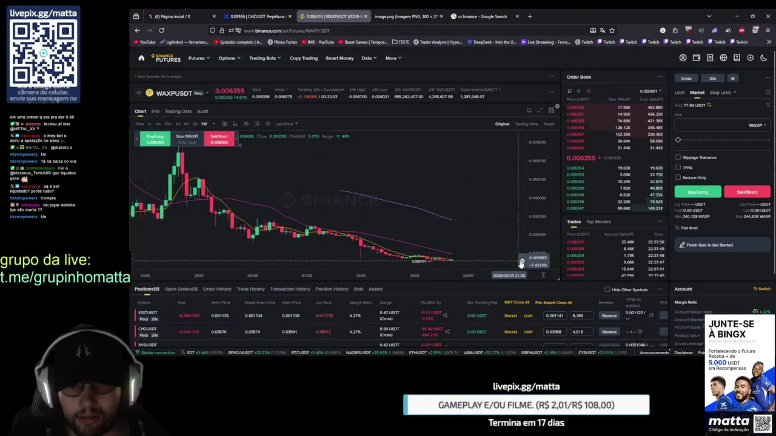The height and width of the screenshot is (436, 776).
Task: Open Finish Quiz to Get Started
Action: [x=722, y=245]
